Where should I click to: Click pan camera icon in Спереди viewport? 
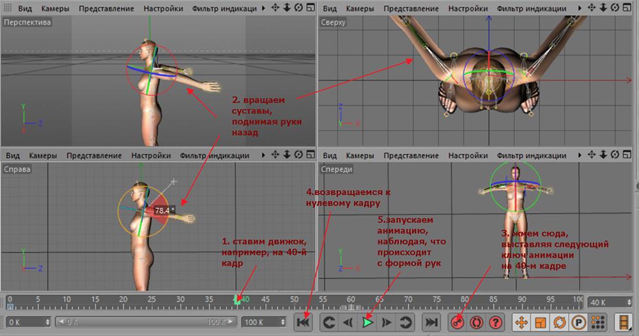(x=592, y=154)
